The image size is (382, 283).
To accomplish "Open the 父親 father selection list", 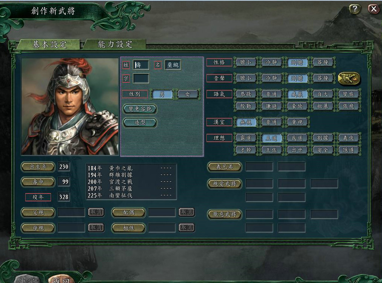I will (x=38, y=212).
